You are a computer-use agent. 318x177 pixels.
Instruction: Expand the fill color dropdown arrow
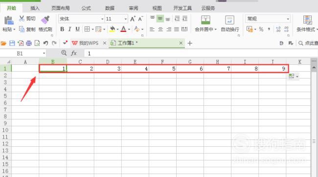[x=117, y=29]
